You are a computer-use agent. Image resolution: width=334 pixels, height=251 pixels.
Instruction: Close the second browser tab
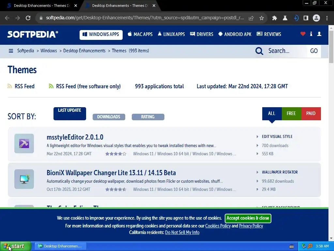[x=154, y=6]
